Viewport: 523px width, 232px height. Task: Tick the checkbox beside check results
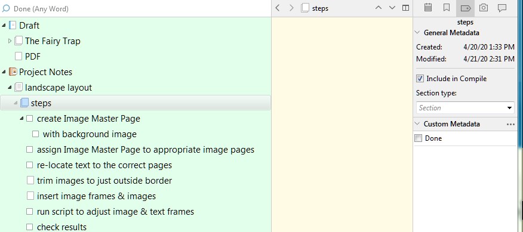[x=30, y=227]
